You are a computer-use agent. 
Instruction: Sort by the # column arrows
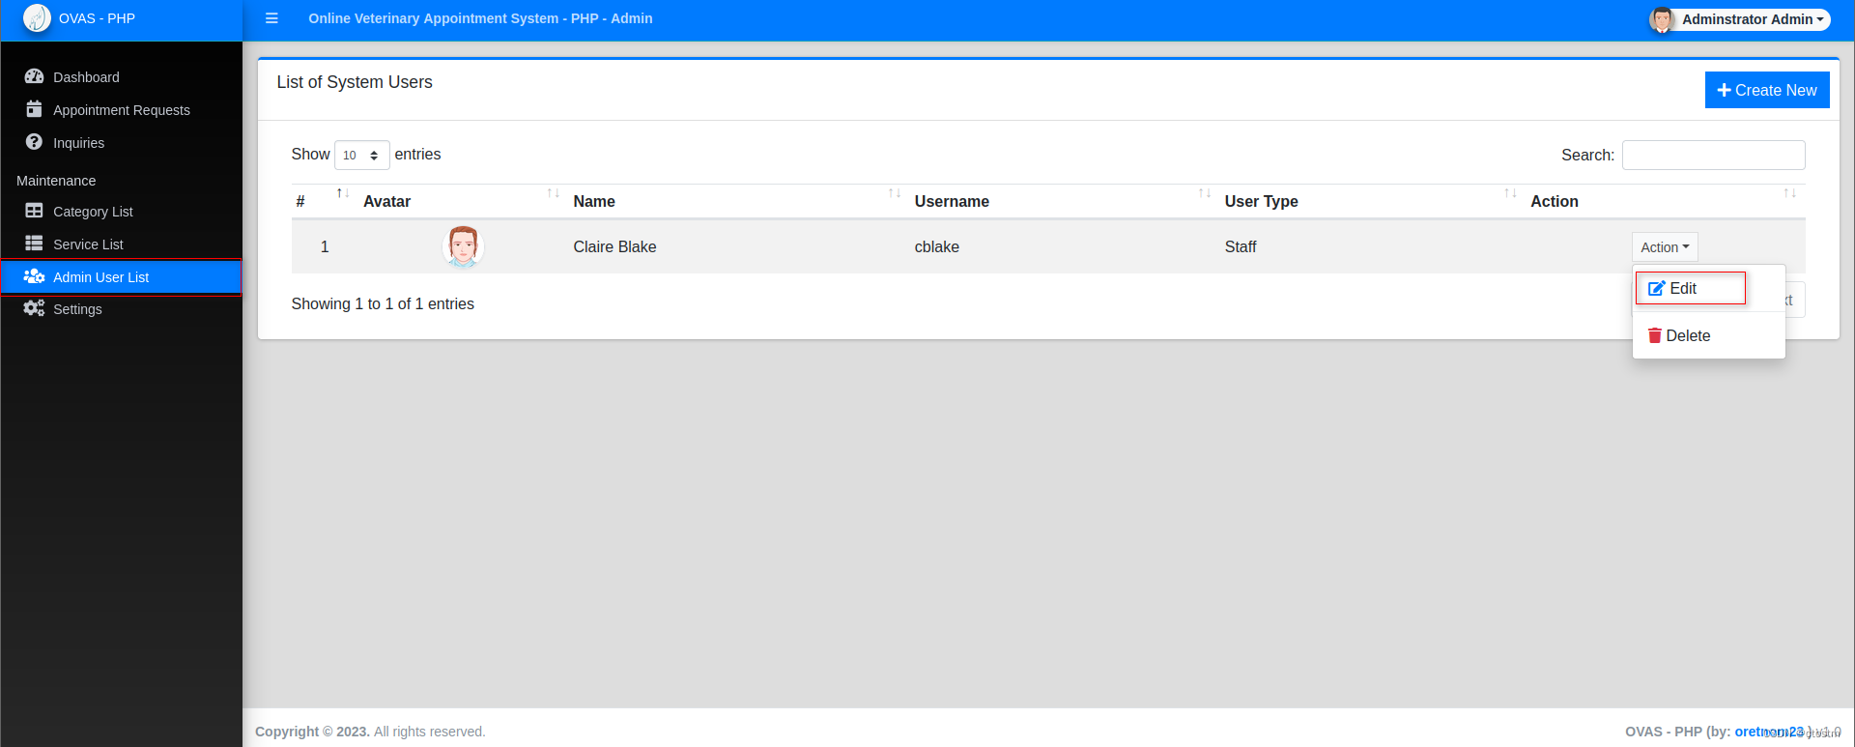(342, 193)
